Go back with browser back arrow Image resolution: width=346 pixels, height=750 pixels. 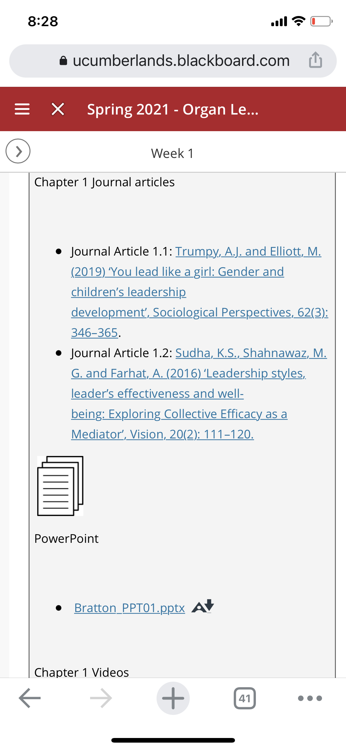coord(30,698)
